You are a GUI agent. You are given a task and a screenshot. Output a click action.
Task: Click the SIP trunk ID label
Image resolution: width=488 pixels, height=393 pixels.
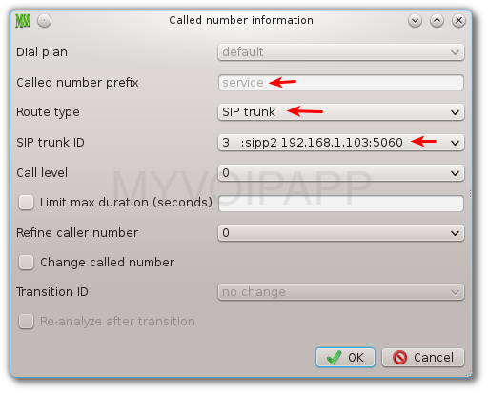click(51, 143)
